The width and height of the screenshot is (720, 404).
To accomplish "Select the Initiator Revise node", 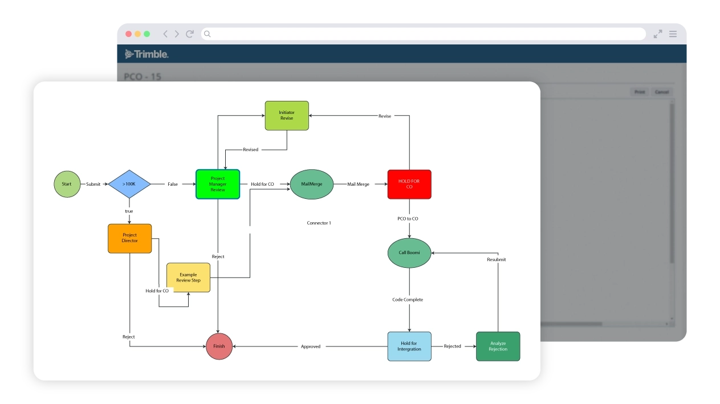I will (x=287, y=116).
